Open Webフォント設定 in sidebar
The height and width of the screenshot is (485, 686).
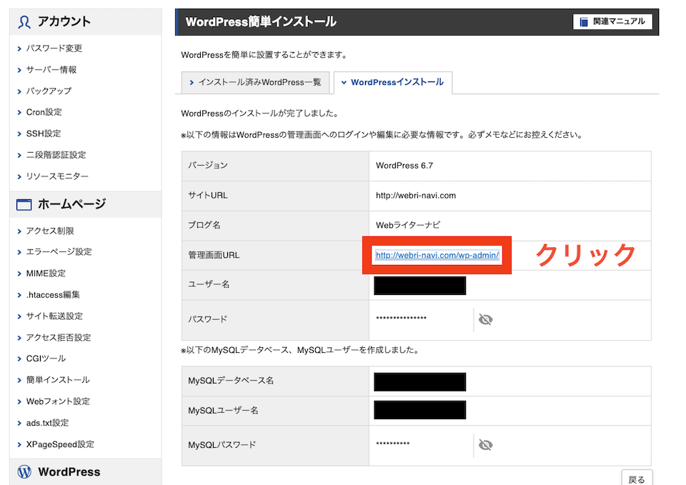tap(58, 401)
